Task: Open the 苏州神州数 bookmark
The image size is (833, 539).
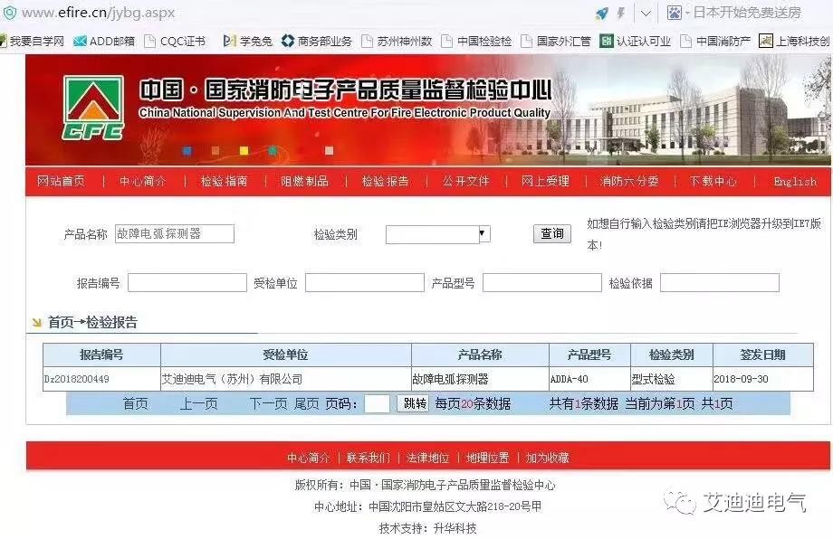Action: [x=397, y=41]
